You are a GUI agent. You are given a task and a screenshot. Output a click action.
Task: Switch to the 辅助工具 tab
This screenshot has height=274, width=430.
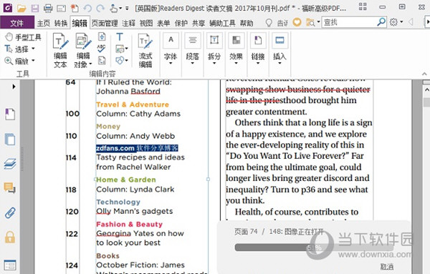[222, 24]
